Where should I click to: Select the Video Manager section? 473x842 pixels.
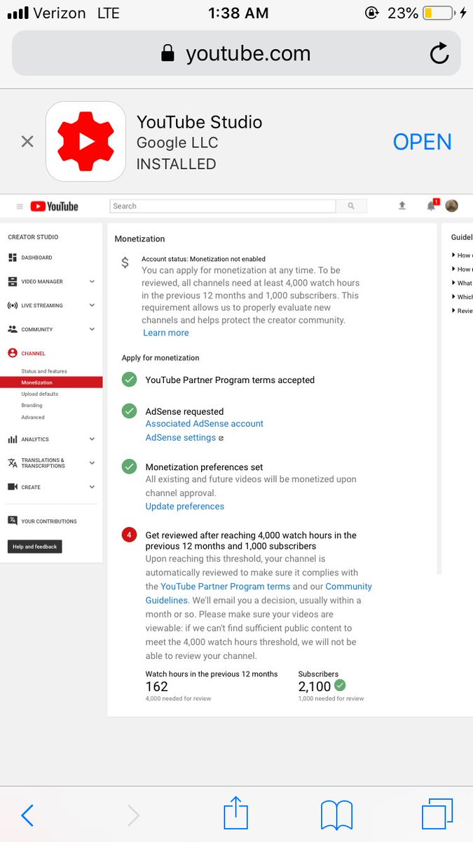[x=42, y=281]
